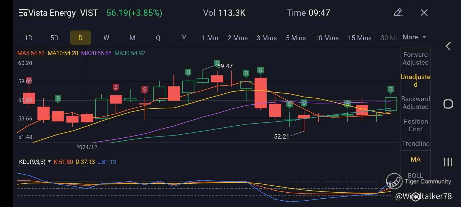Tap the 52.21 low price label
461x207 pixels.
(281, 137)
